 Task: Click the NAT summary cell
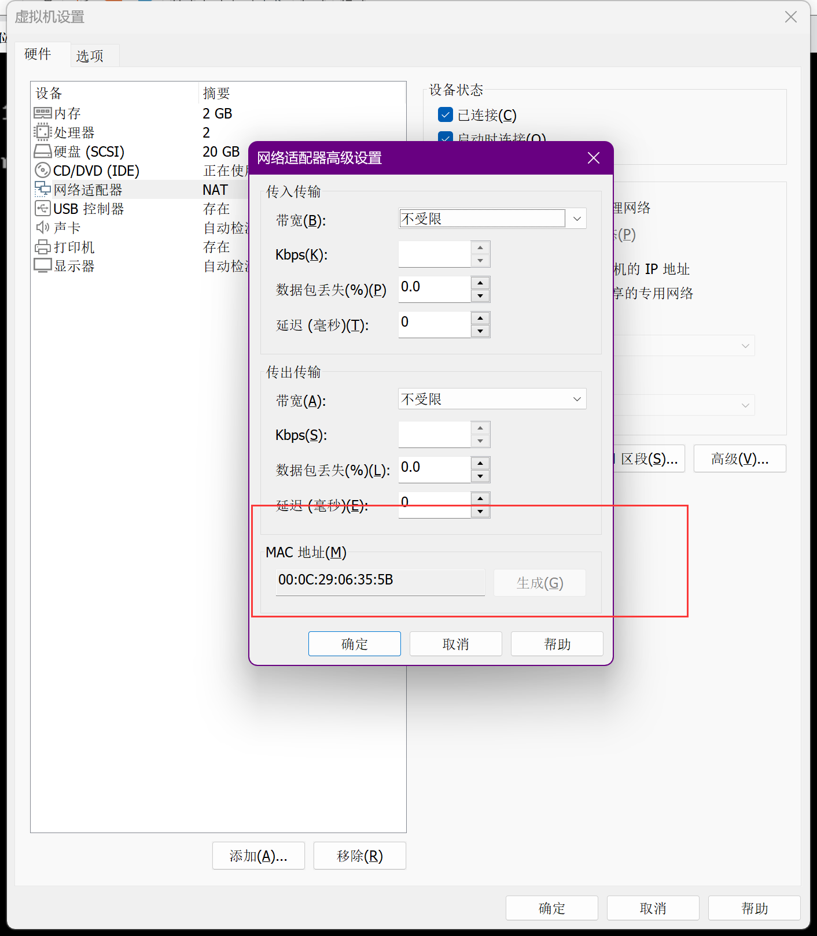(x=215, y=190)
